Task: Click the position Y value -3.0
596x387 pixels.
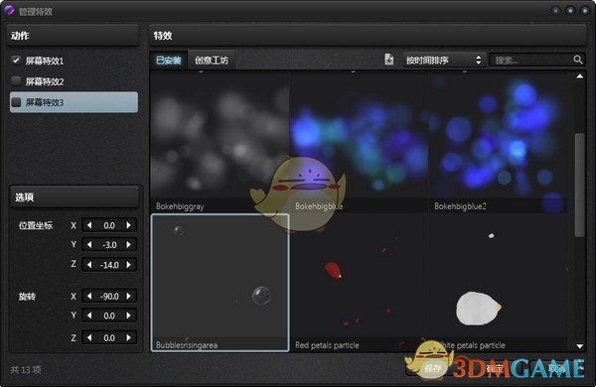Action: [x=109, y=245]
